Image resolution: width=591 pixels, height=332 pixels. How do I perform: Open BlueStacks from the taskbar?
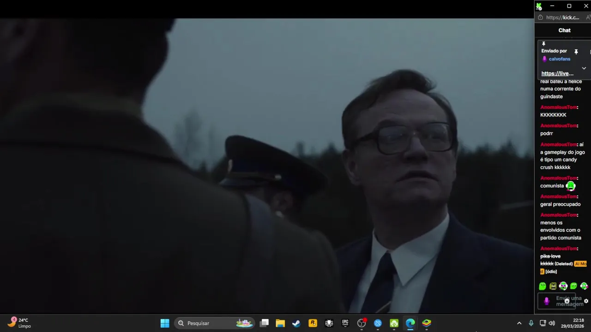(427, 323)
